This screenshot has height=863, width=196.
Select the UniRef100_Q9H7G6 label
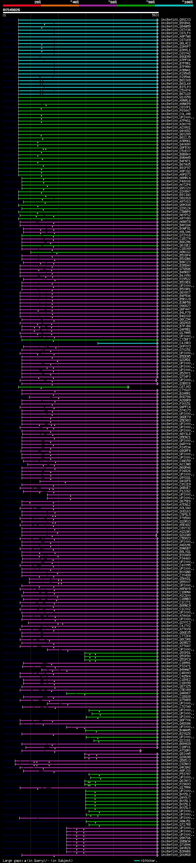click(176, 839)
